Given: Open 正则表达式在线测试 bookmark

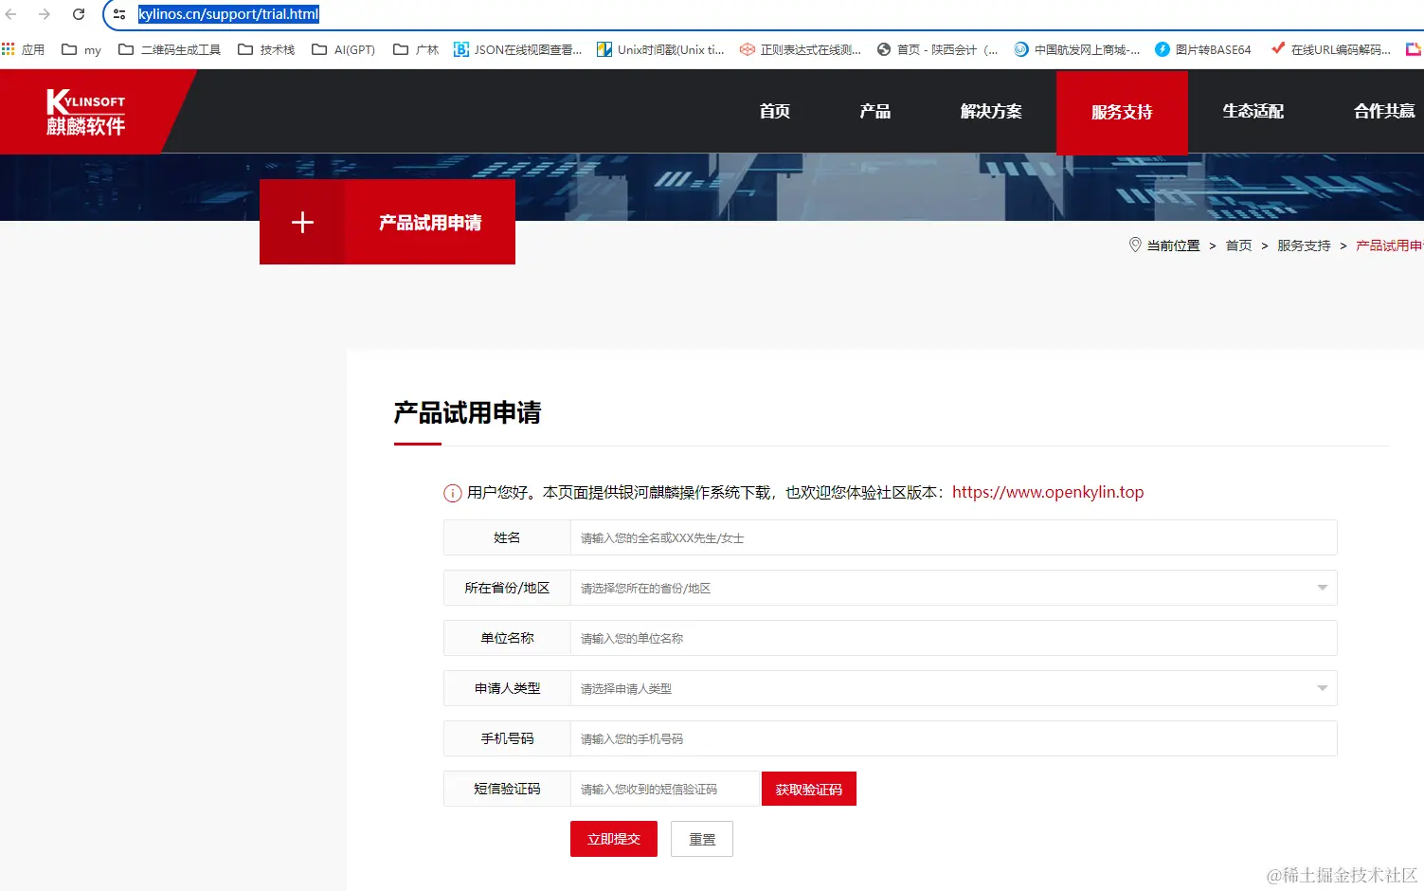Looking at the screenshot, I should point(801,49).
